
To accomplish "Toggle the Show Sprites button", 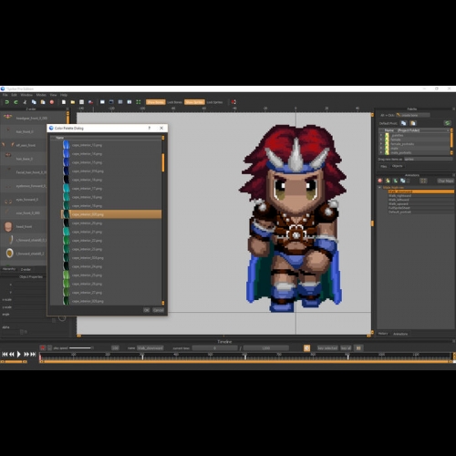I will pyautogui.click(x=194, y=102).
